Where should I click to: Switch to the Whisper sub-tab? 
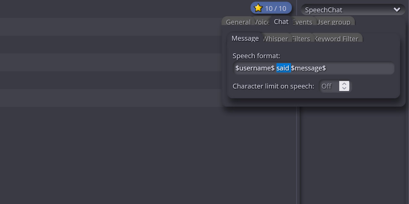275,39
